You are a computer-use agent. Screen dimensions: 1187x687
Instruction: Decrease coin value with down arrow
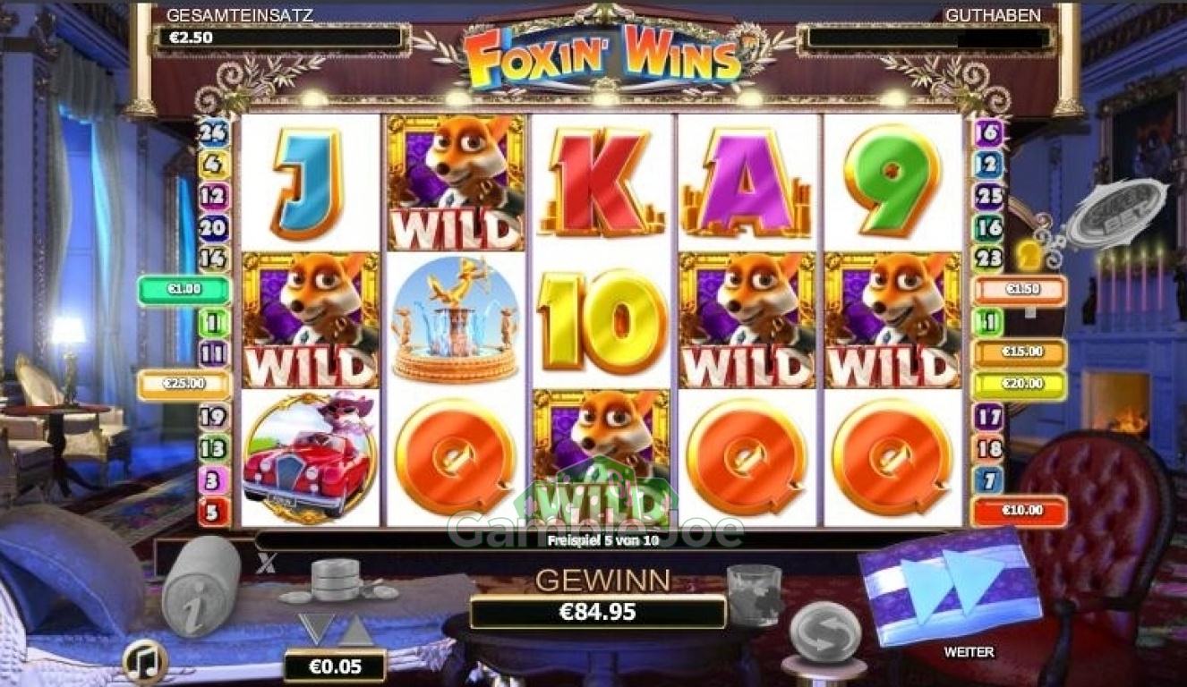[316, 629]
